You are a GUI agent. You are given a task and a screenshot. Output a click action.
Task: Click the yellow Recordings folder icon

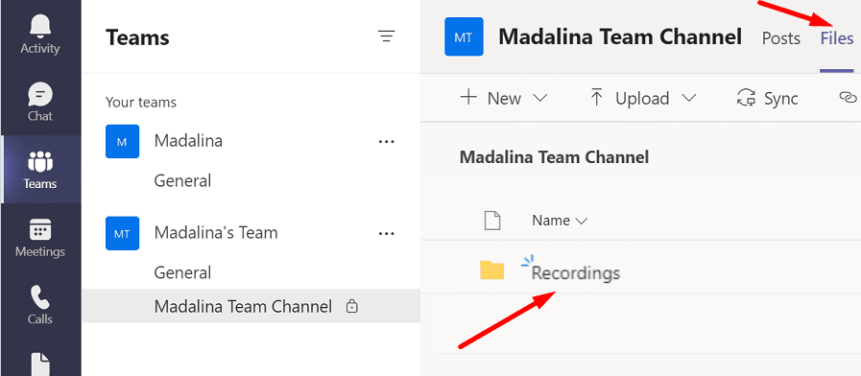[491, 270]
